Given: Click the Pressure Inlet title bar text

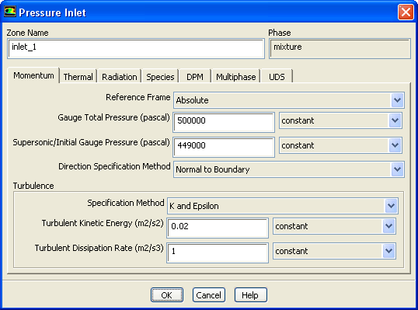Looking at the screenshot, I should 53,12.
